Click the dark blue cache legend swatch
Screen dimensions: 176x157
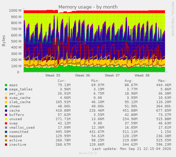[6, 111]
